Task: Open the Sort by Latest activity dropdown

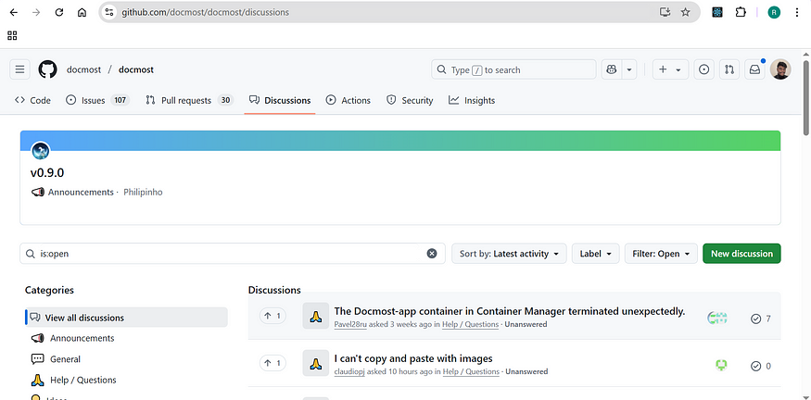Action: (x=509, y=254)
